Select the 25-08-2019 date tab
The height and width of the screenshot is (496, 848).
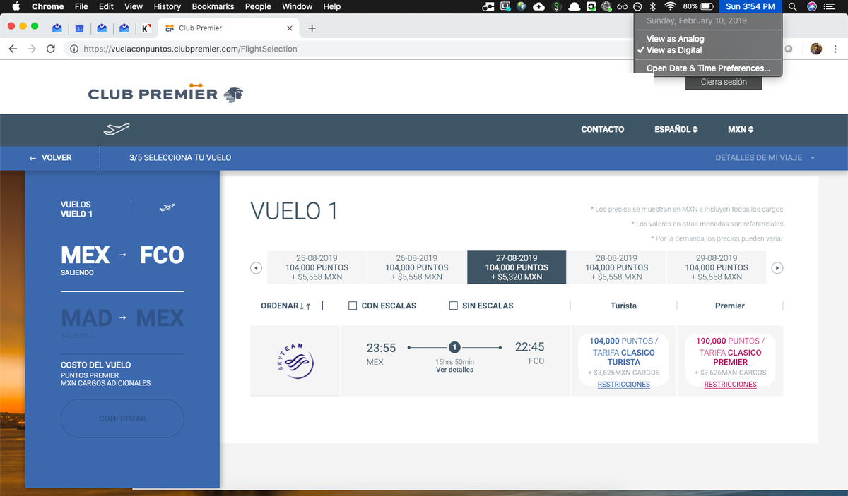click(x=317, y=267)
